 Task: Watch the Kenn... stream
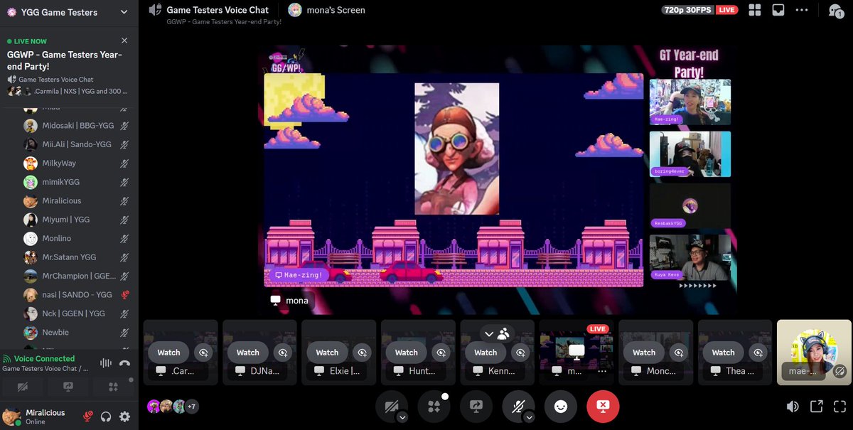[485, 353]
